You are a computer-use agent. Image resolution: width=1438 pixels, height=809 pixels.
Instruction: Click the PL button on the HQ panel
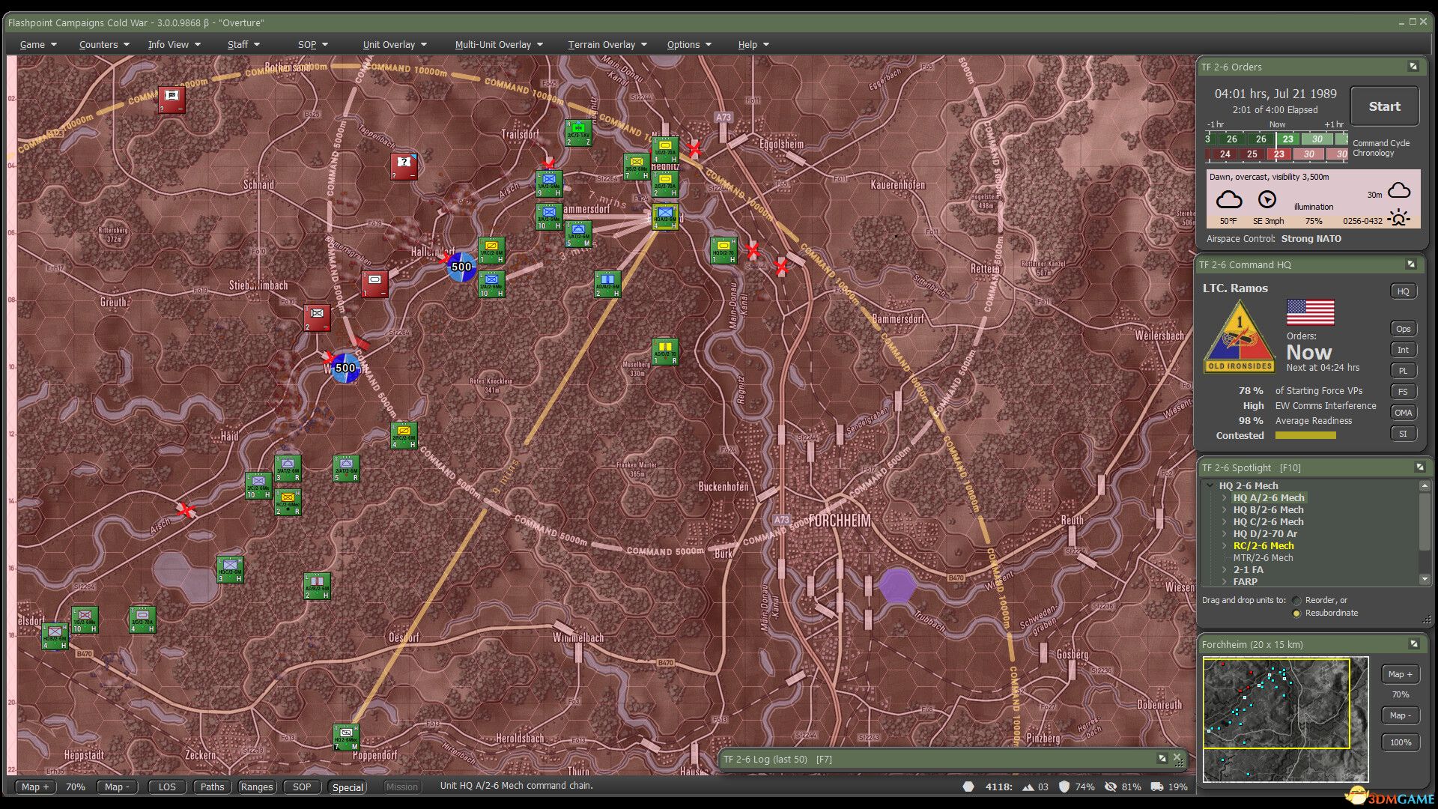point(1403,370)
